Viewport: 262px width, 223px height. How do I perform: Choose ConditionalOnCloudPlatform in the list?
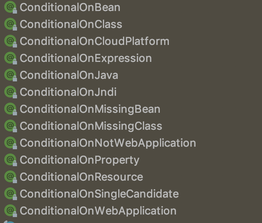94,41
